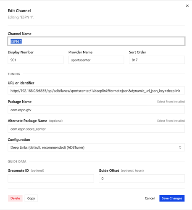The height and width of the screenshot is (210, 192).
Task: Cancel editing the channel
Action: click(x=150, y=198)
